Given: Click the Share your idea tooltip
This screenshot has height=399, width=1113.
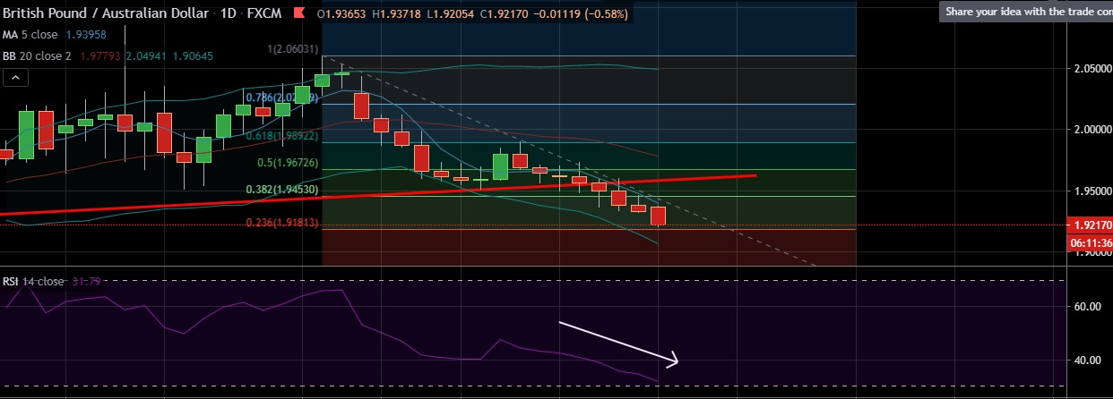Looking at the screenshot, I should click(1026, 12).
